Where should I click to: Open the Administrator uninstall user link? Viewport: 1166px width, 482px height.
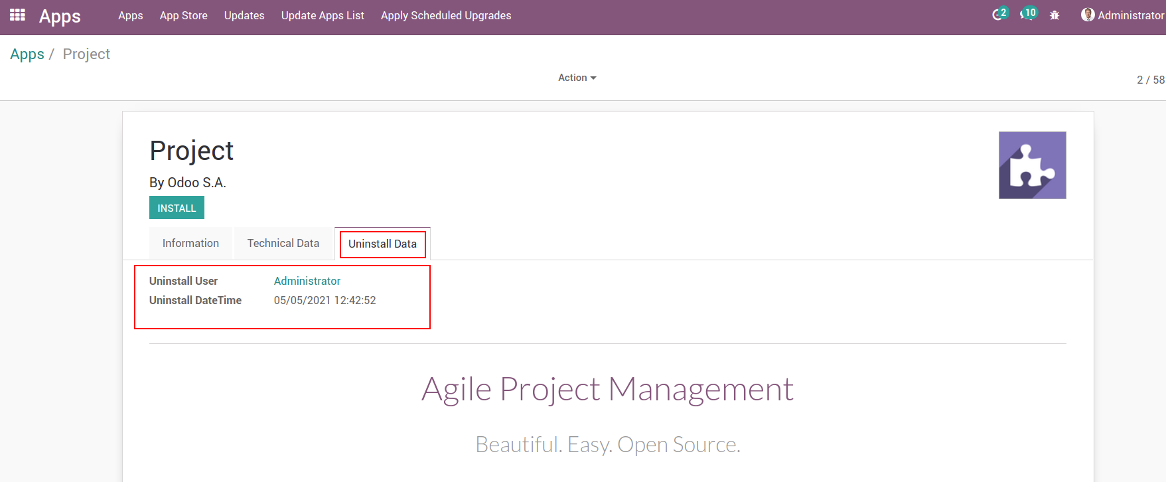[x=307, y=281]
